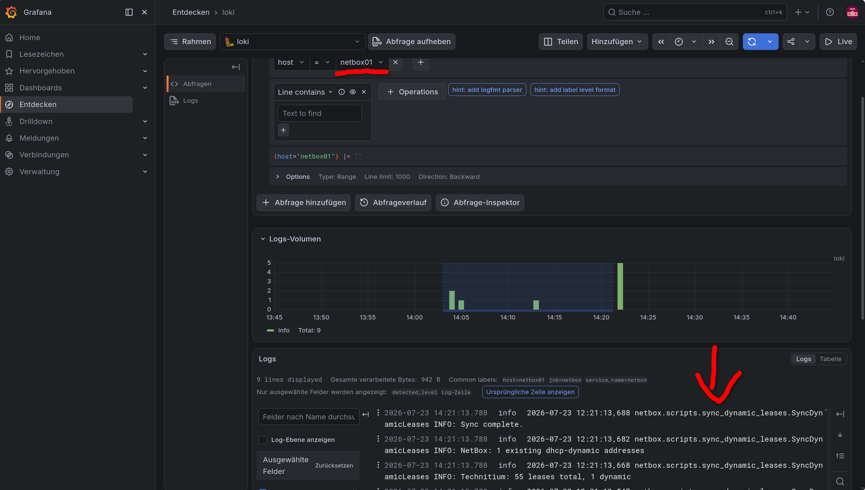Collapse the query pane sidebar arrow
865x490 pixels.
[x=236, y=67]
